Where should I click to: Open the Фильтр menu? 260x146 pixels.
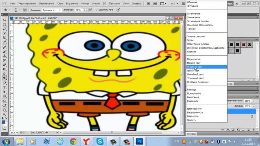coord(85,4)
